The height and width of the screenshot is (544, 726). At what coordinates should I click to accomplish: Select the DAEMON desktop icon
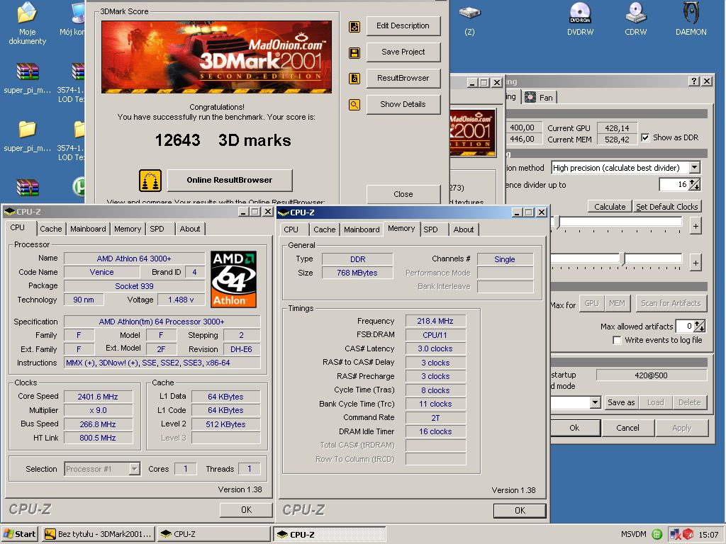[x=691, y=13]
